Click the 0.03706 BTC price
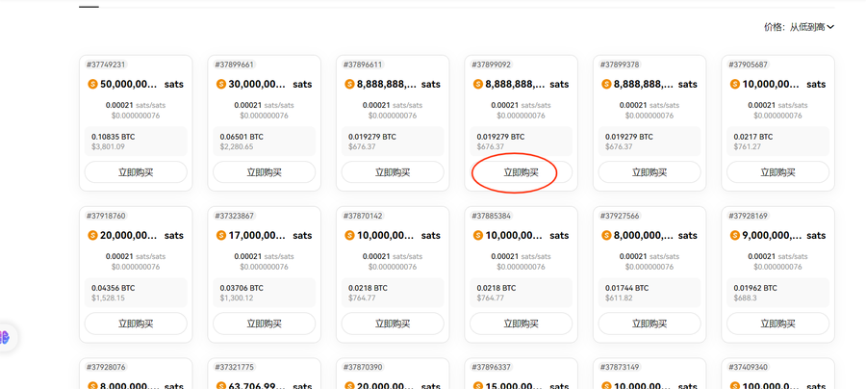 tap(242, 288)
